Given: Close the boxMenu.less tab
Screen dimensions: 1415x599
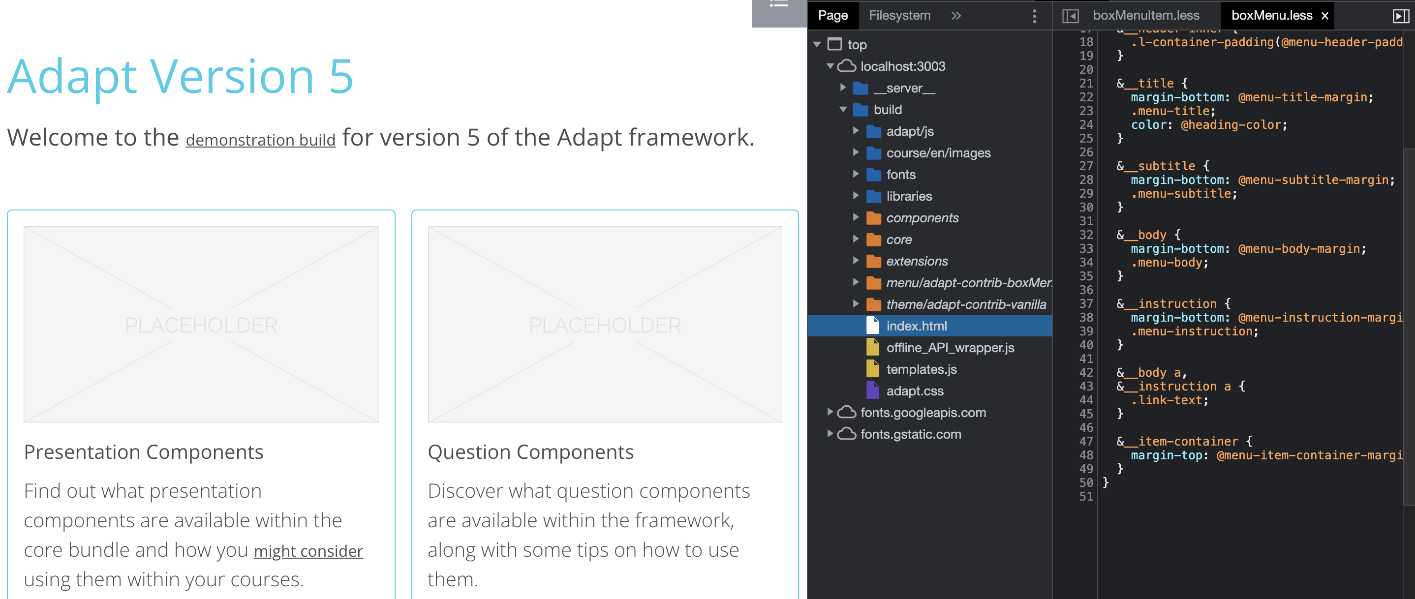Looking at the screenshot, I should [1324, 15].
